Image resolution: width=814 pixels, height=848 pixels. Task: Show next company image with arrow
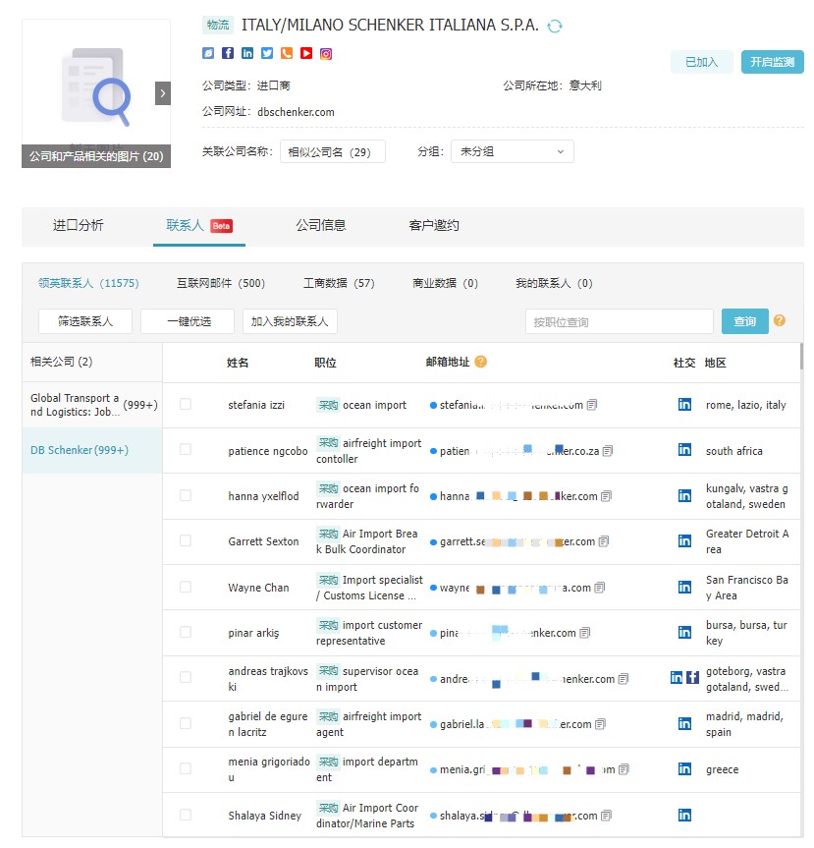[163, 93]
